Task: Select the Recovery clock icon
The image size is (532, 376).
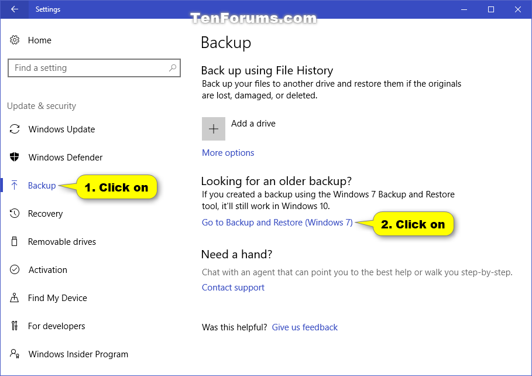Action: (x=15, y=213)
